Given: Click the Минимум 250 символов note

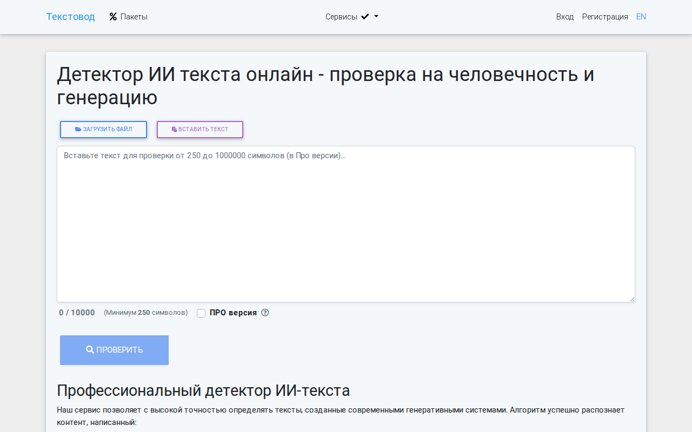Looking at the screenshot, I should [146, 313].
